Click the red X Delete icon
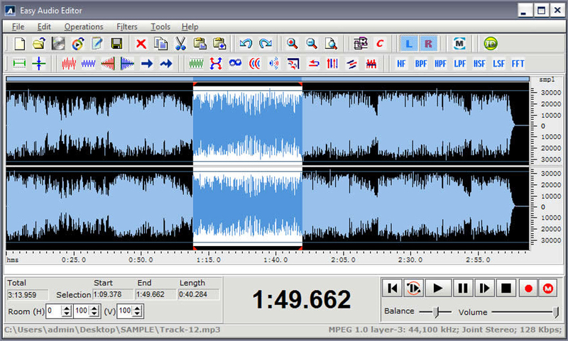Viewport: 568px width, 341px height. tap(141, 44)
